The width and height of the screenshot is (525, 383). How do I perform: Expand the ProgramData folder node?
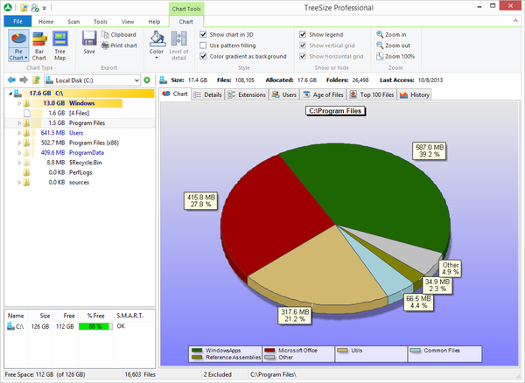pos(19,152)
